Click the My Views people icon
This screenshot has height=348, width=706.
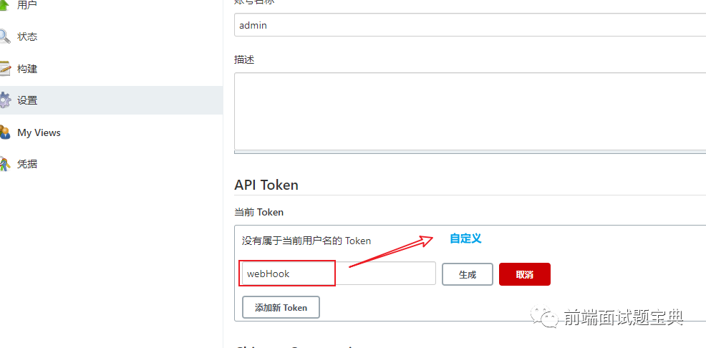pyautogui.click(x=4, y=132)
